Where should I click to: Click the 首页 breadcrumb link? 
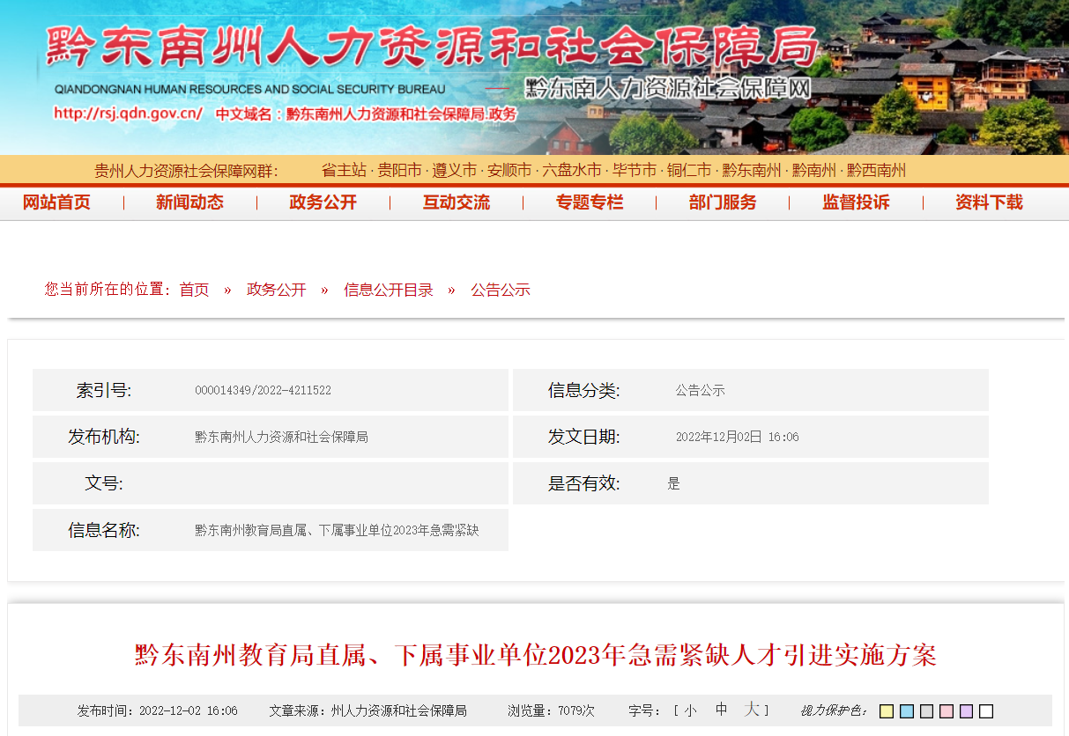pyautogui.click(x=194, y=290)
